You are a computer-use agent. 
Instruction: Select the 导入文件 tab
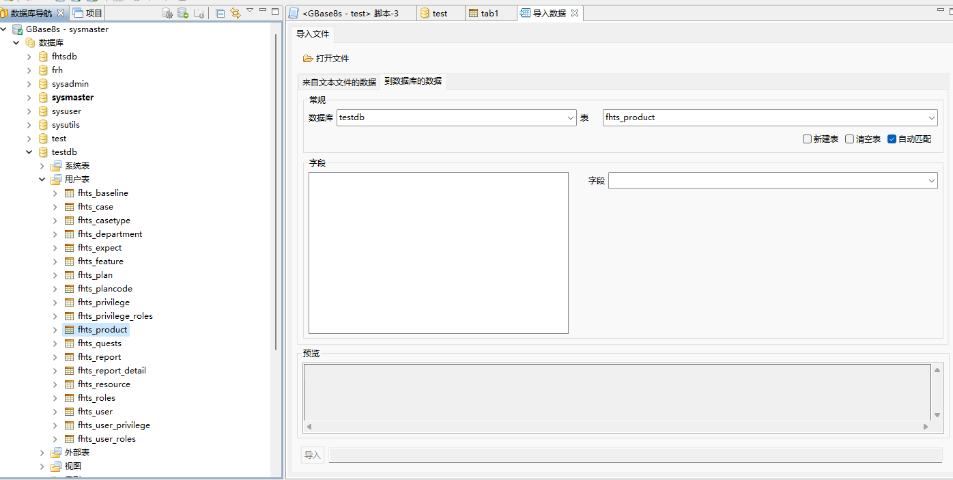click(x=313, y=34)
